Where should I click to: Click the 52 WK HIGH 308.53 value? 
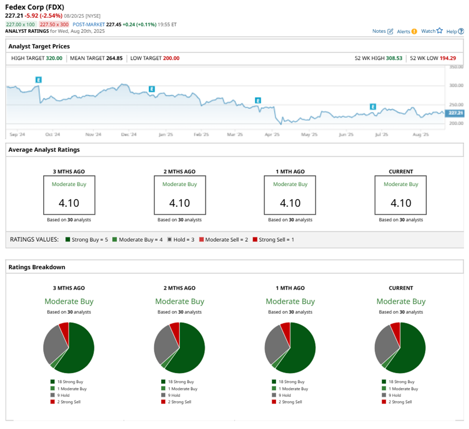394,58
